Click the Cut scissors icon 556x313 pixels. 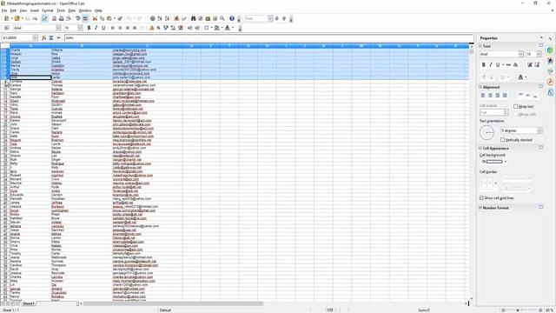(x=95, y=18)
